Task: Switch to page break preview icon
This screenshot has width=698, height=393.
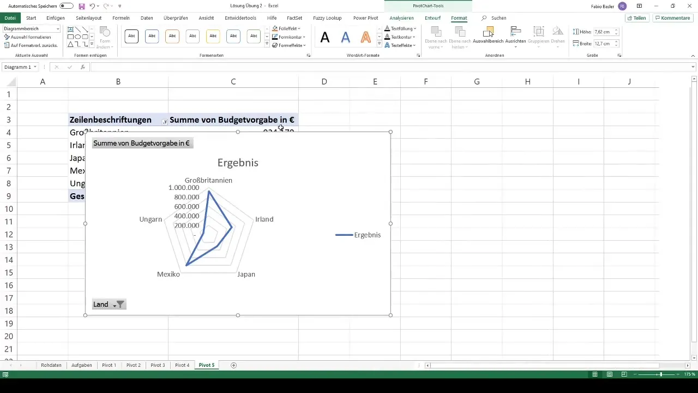Action: click(624, 374)
